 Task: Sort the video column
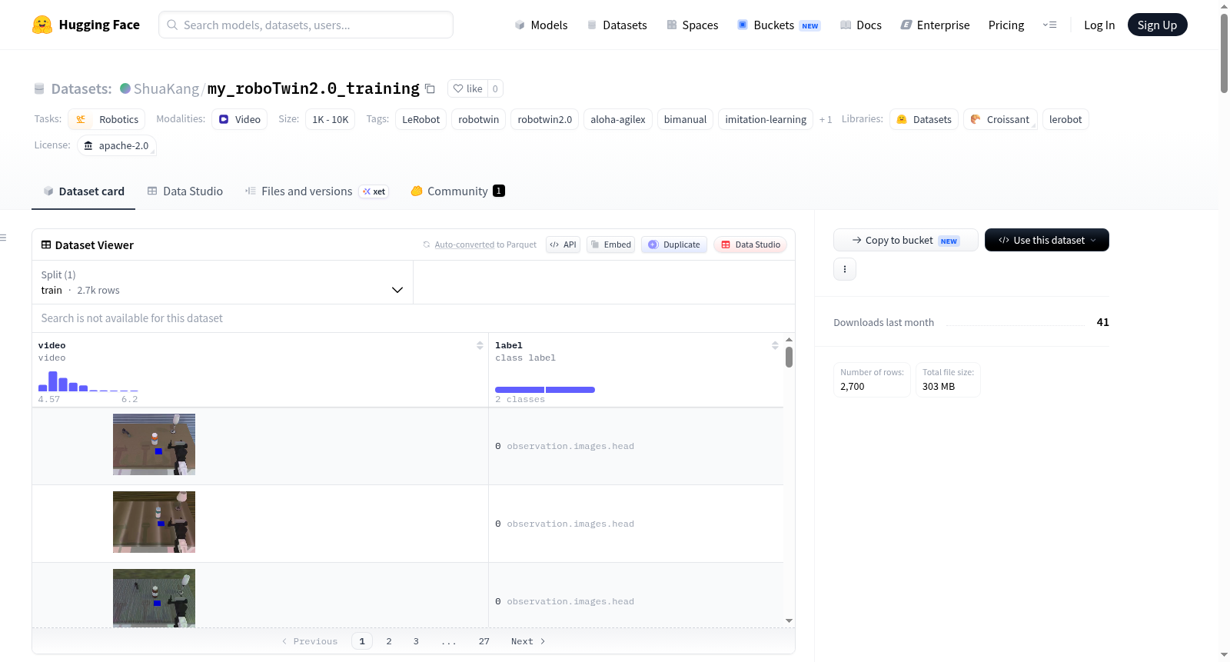(x=480, y=345)
